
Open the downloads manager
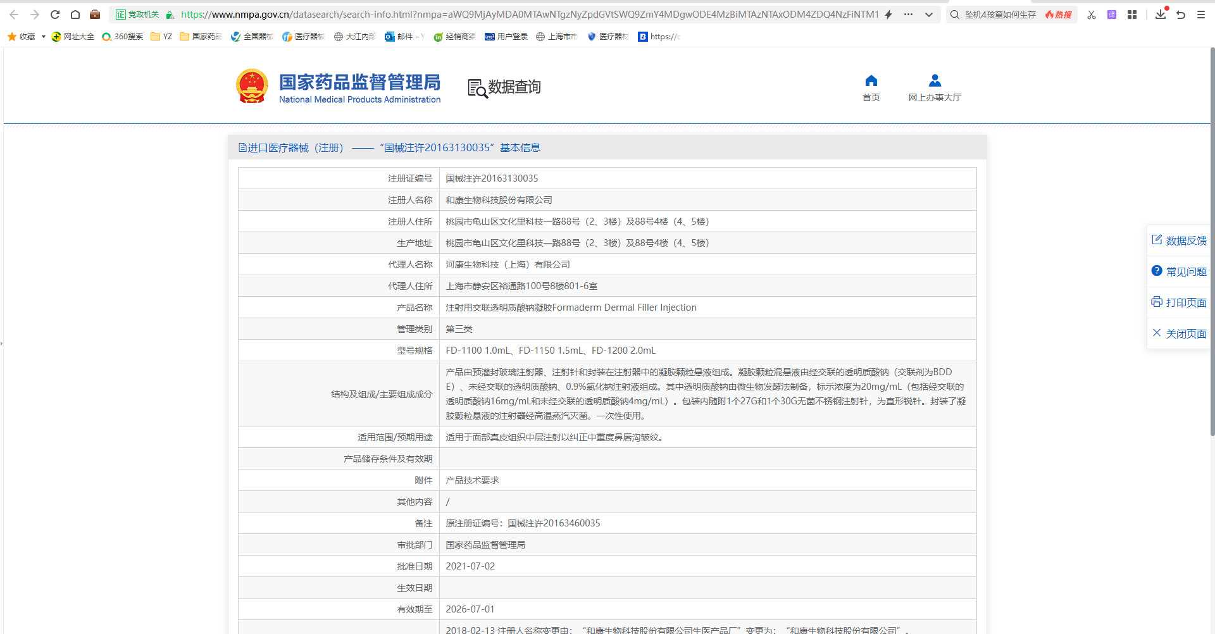(1161, 14)
